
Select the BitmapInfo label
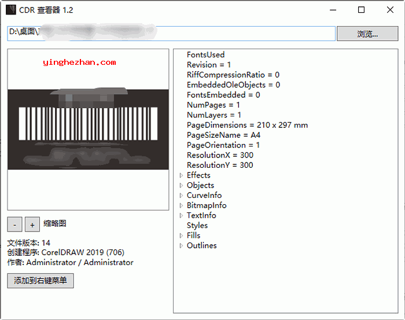pyautogui.click(x=207, y=205)
